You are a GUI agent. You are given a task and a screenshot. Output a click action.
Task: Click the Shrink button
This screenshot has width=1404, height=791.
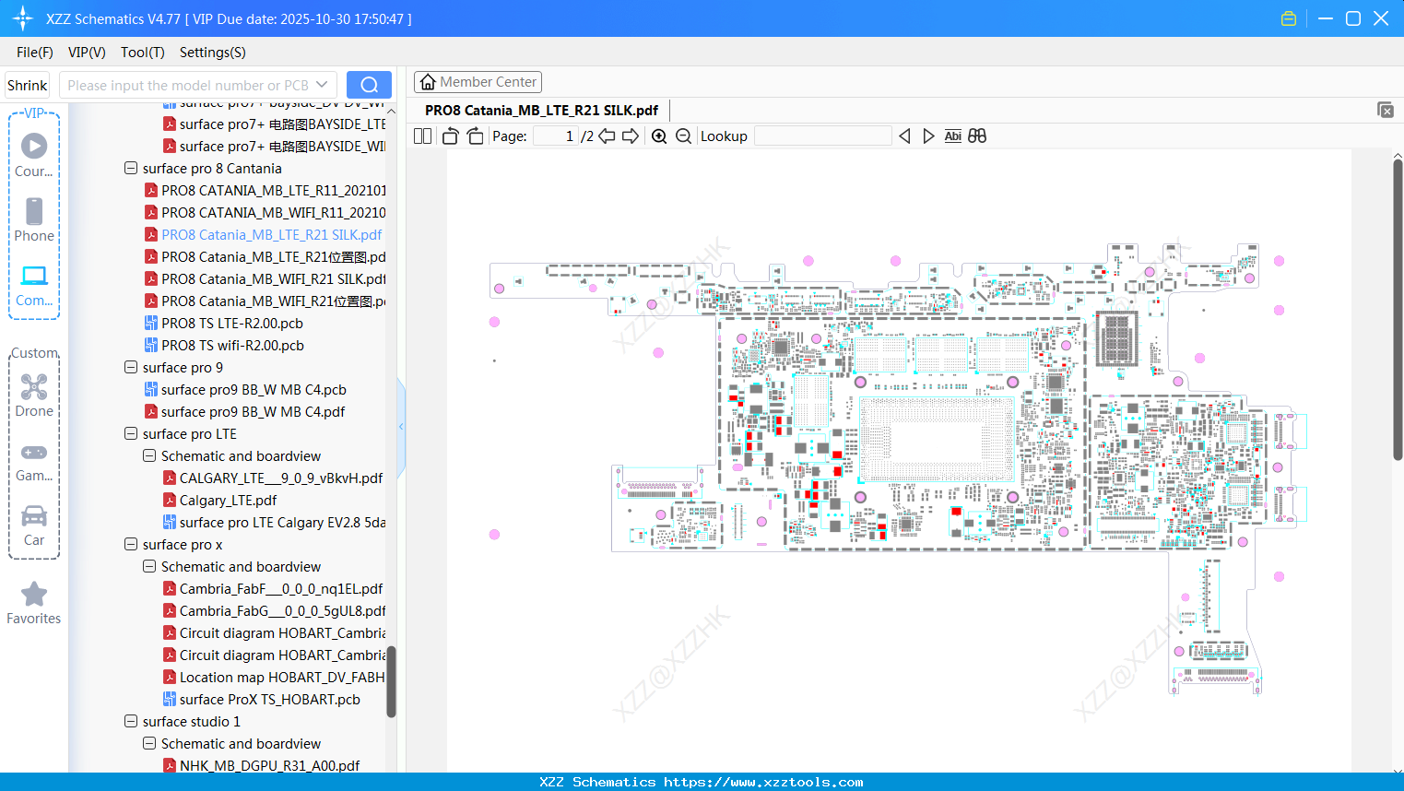(28, 85)
